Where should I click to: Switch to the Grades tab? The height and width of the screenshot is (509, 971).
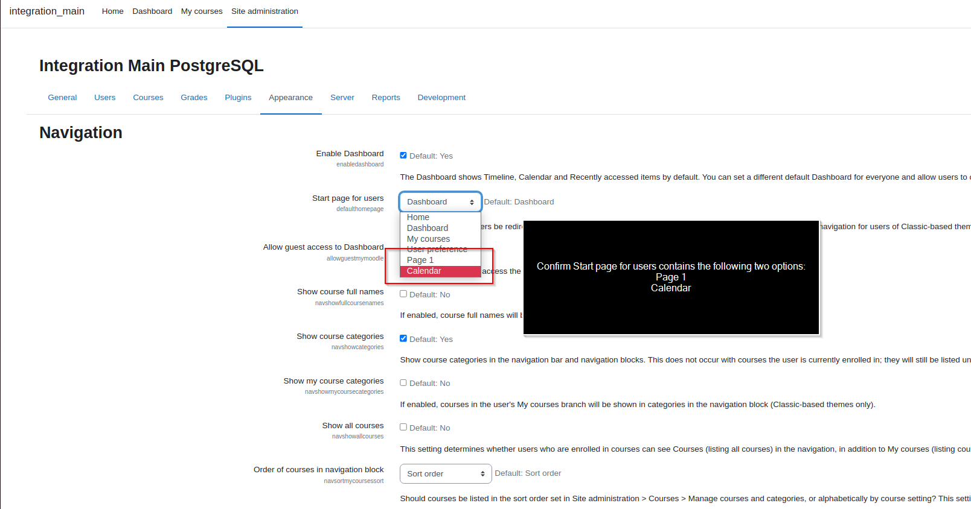194,97
